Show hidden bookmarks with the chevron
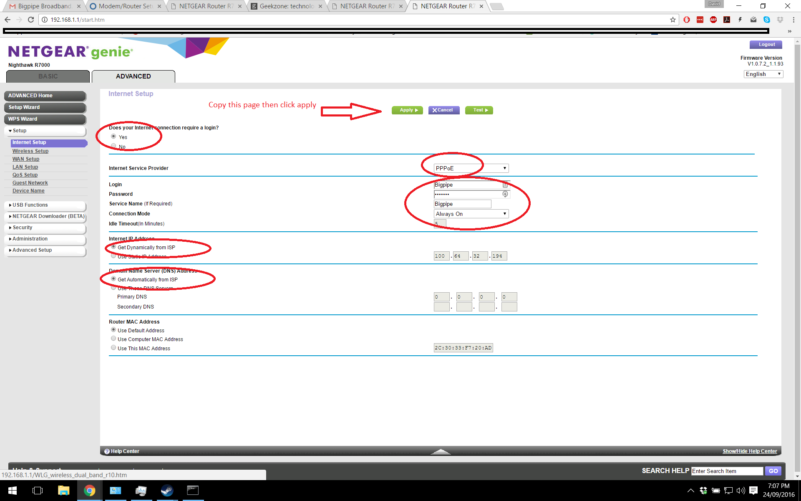 point(789,31)
